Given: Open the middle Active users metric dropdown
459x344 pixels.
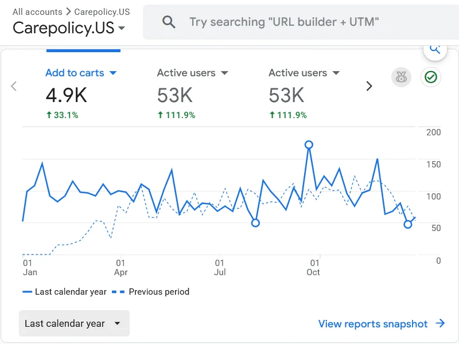Looking at the screenshot, I should pyautogui.click(x=192, y=73).
